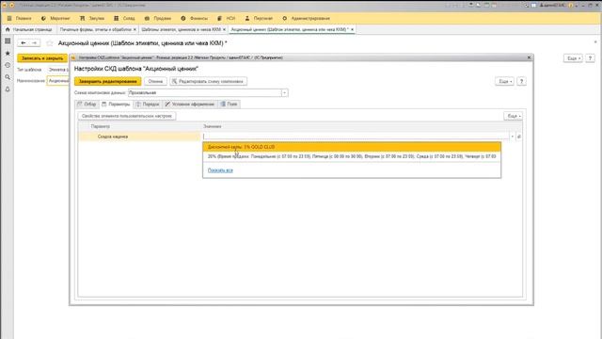
Task: Switch to Поля tab
Action: coord(230,105)
